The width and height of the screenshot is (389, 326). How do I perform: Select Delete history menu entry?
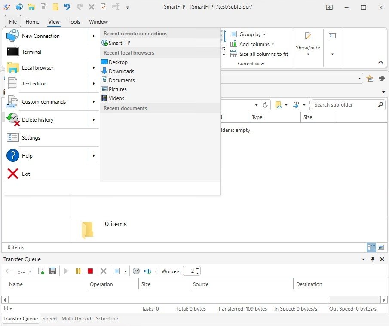47,120
